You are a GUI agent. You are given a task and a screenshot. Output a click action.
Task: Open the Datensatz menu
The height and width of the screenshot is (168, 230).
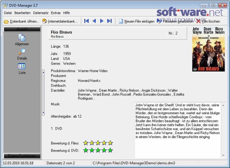(40, 13)
